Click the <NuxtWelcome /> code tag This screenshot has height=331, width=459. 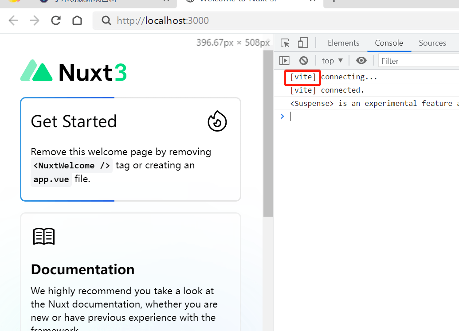click(x=72, y=166)
